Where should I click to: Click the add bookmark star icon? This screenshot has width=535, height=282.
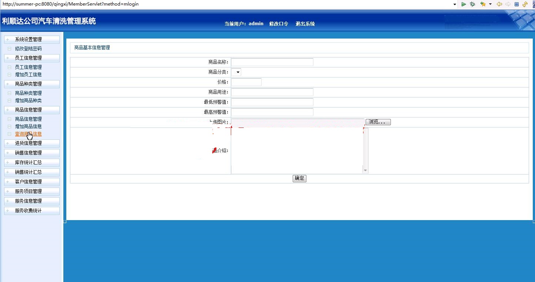pos(483,4)
